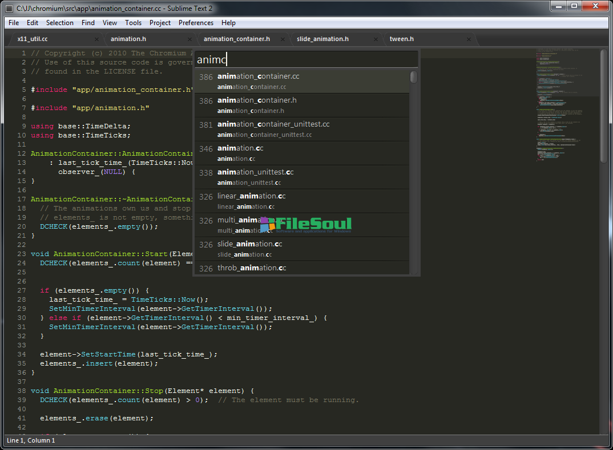Viewport: 613px width, 450px height.
Task: Open the Selection menu
Action: pos(59,23)
